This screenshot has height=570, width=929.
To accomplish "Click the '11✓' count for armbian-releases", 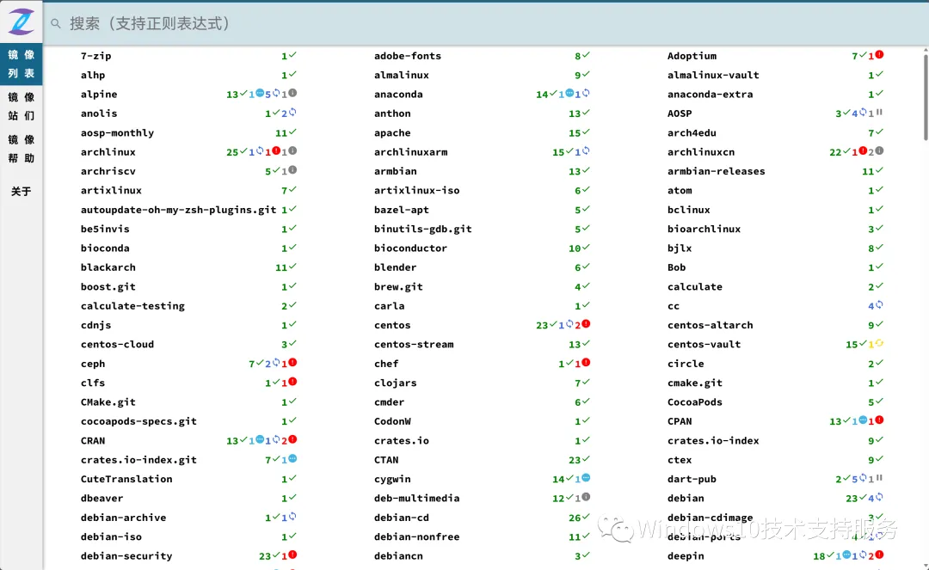I will tap(872, 171).
